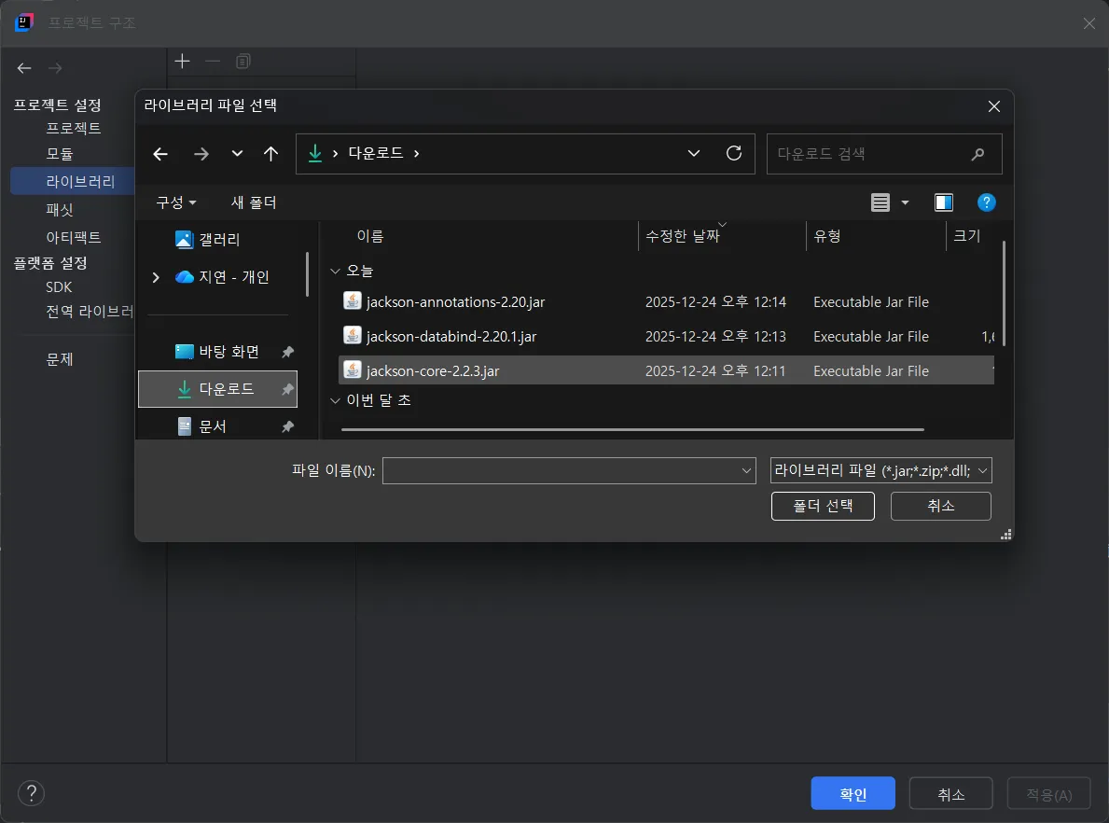Open 패싯 settings section
The width and height of the screenshot is (1109, 823).
point(60,210)
